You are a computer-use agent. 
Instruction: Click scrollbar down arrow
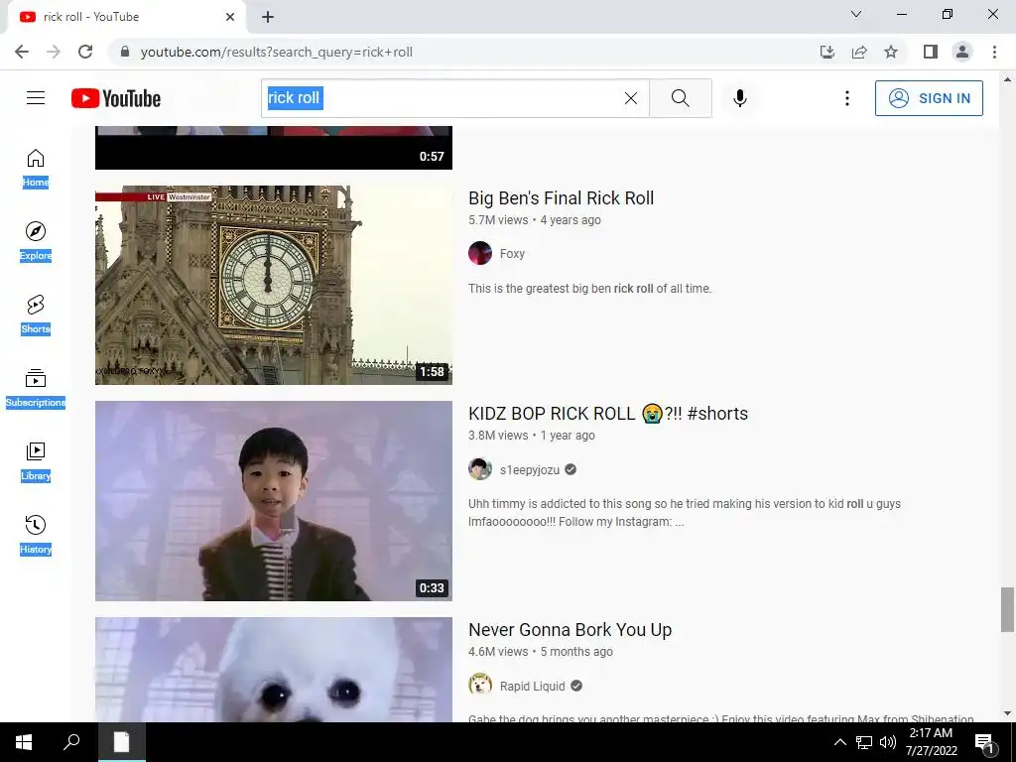(x=1007, y=713)
